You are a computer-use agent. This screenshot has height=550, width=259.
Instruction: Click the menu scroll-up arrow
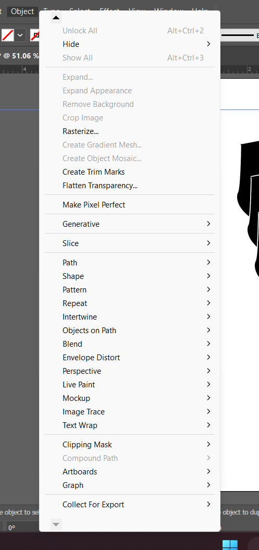point(56,18)
